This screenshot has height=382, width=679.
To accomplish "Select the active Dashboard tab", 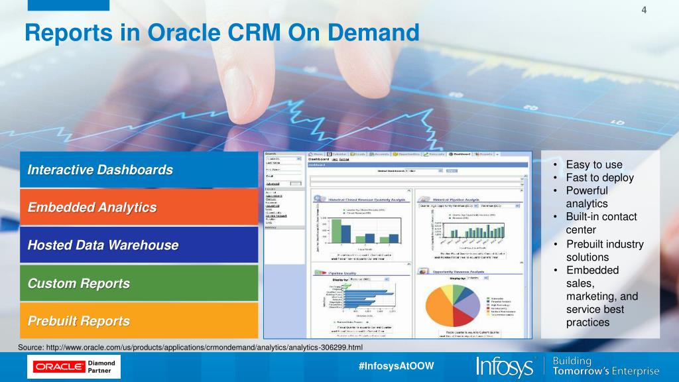I will tap(460, 154).
